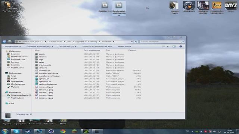
Task: Select the versions folder
Action: pyautogui.click(x=43, y=68)
